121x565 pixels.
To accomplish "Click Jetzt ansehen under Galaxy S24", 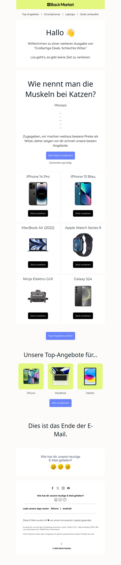I will (83, 316).
